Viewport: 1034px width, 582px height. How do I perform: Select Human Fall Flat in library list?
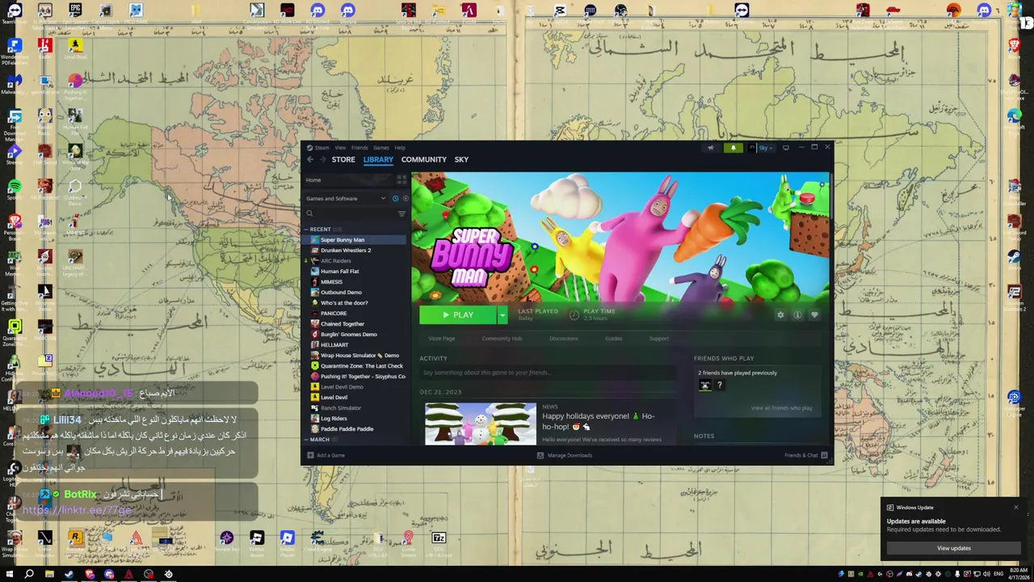coord(340,272)
